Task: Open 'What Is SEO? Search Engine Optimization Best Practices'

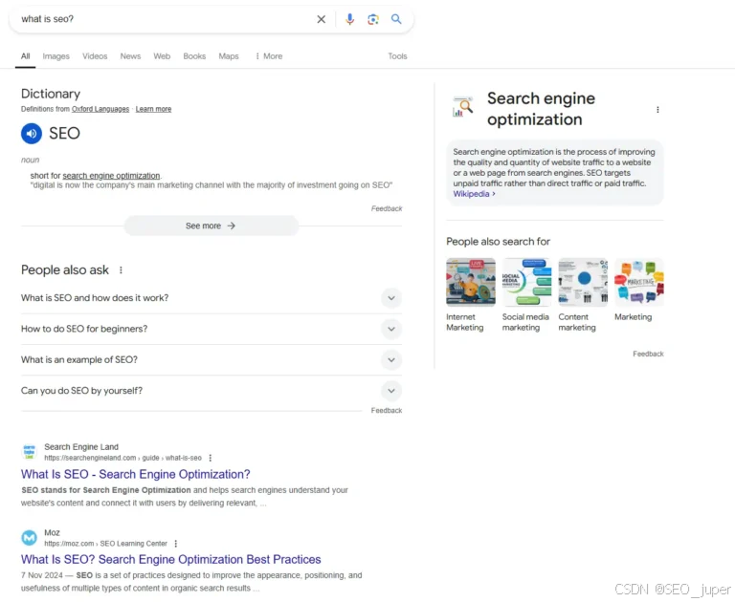Action: (170, 559)
